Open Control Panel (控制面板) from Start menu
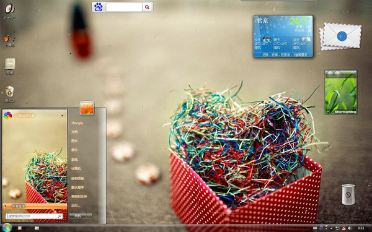Image resolution: width=372 pixels, height=232 pixels. coord(77,178)
